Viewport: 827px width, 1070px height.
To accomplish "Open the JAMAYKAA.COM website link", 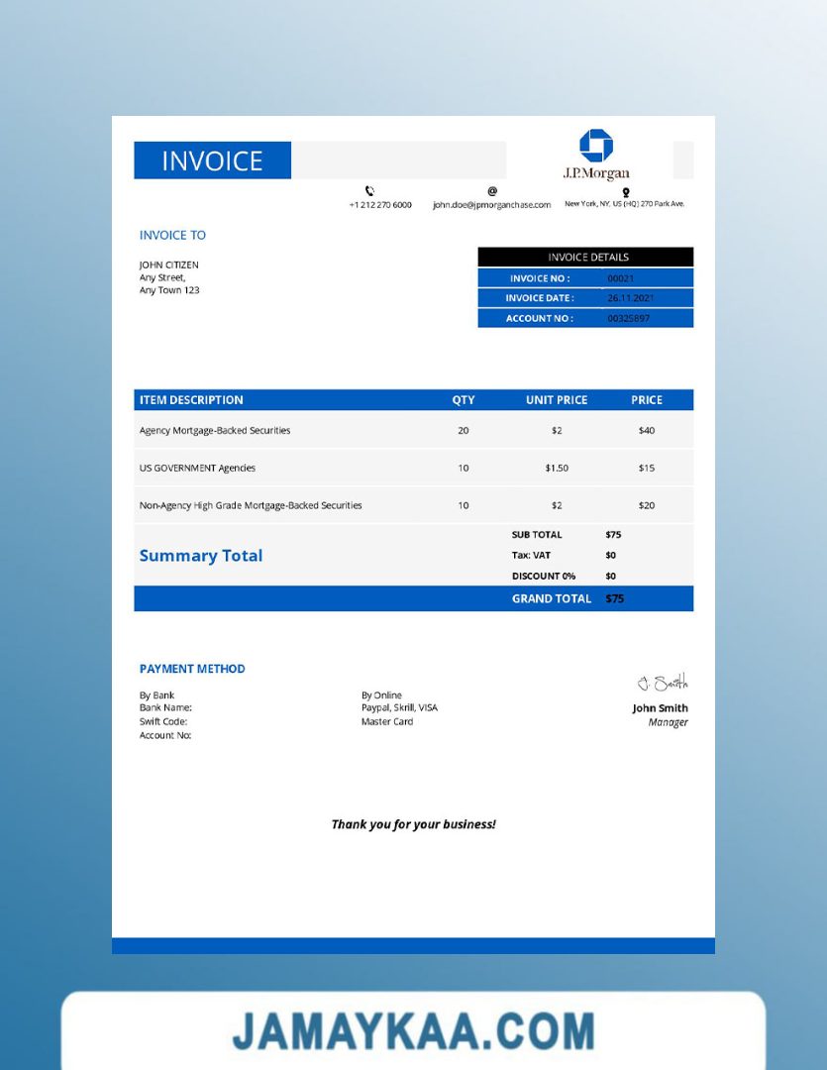I will click(x=413, y=1031).
